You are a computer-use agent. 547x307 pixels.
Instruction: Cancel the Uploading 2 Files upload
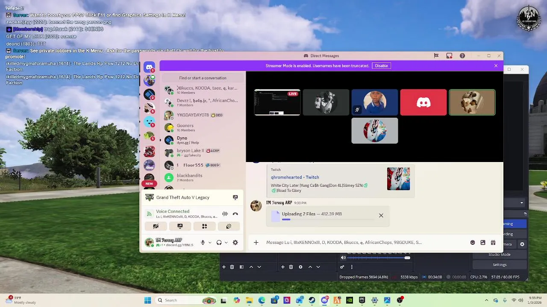click(381, 216)
